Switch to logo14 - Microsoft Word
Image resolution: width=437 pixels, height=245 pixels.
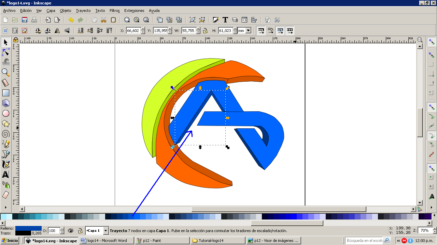click(107, 241)
